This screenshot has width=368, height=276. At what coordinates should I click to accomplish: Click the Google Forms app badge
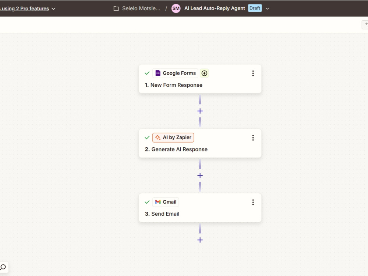pyautogui.click(x=175, y=73)
